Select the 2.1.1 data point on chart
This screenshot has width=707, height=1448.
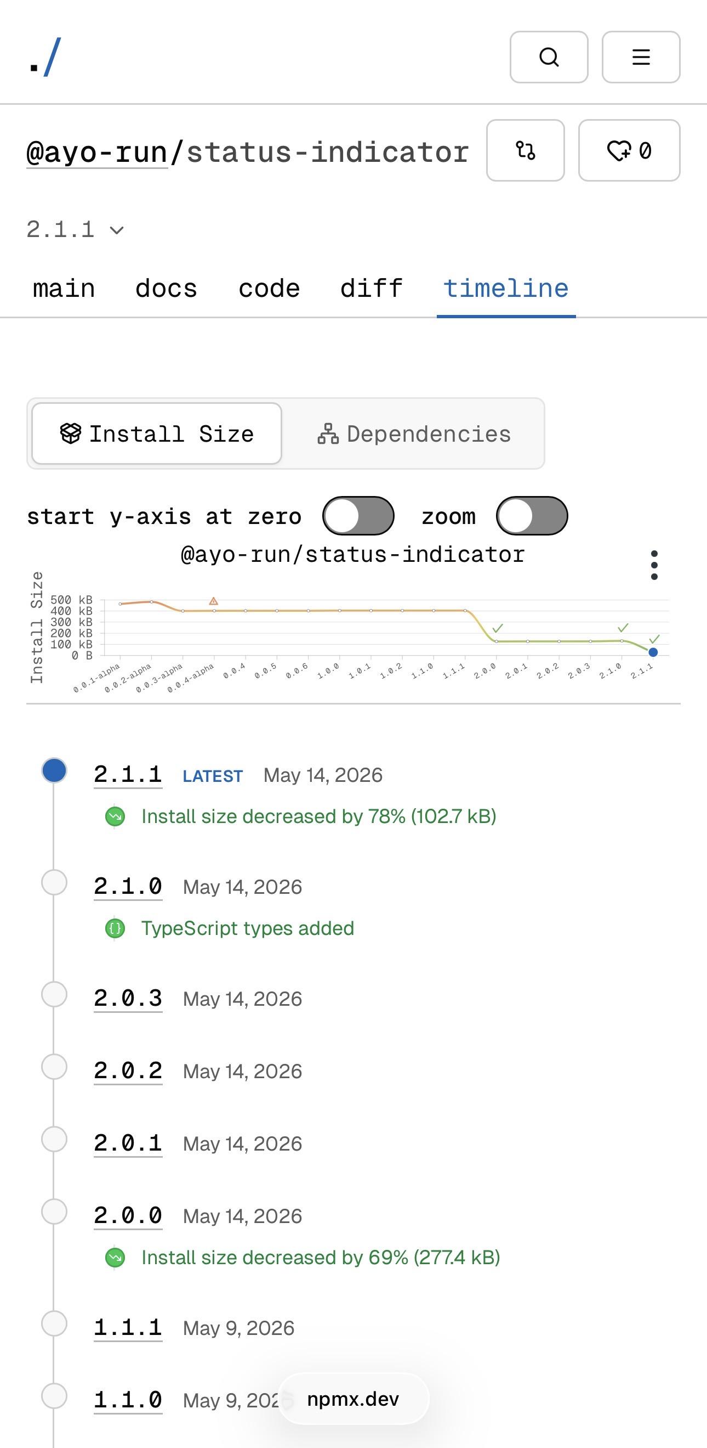click(653, 652)
